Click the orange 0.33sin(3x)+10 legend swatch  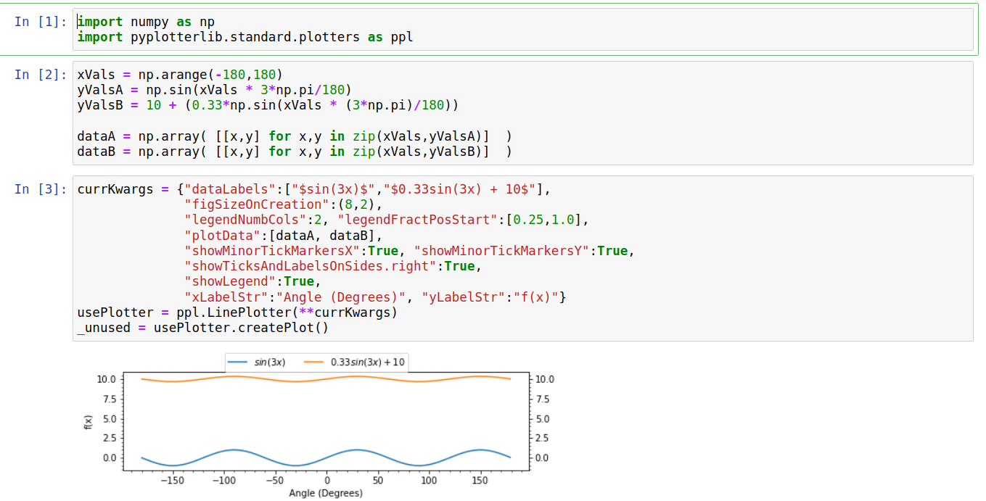point(313,362)
